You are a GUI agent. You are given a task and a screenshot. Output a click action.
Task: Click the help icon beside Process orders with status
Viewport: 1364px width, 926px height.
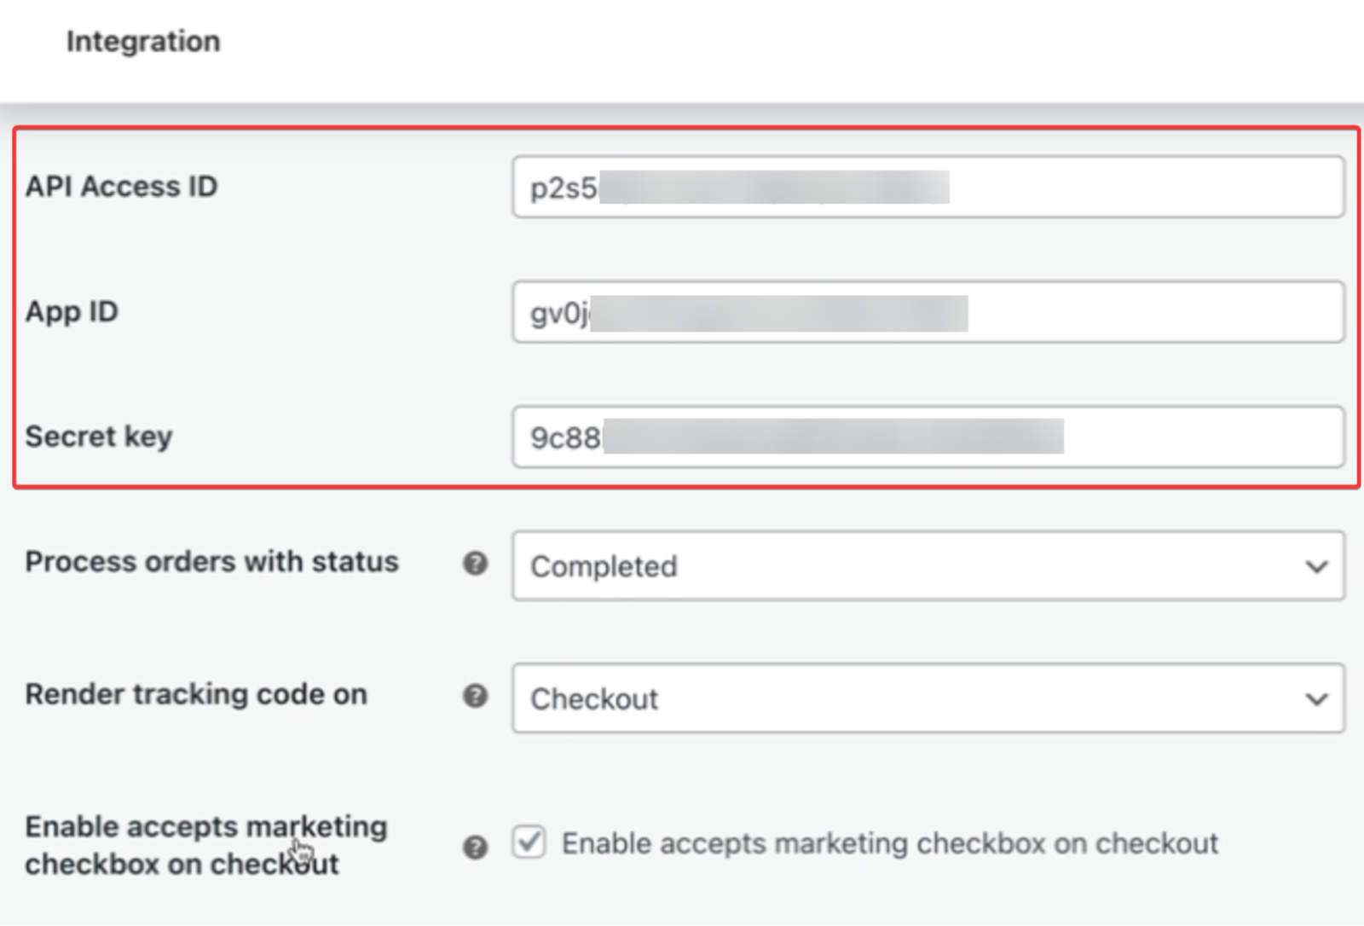pos(475,564)
